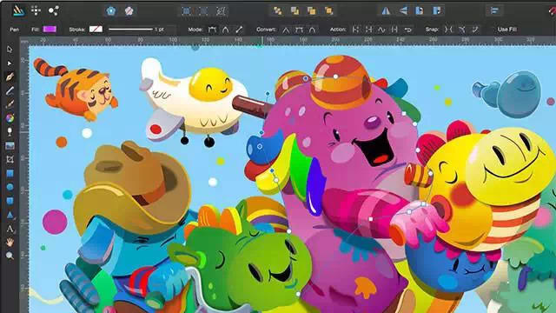Open the purple Fill color swatch
The image size is (556, 313).
(50, 29)
